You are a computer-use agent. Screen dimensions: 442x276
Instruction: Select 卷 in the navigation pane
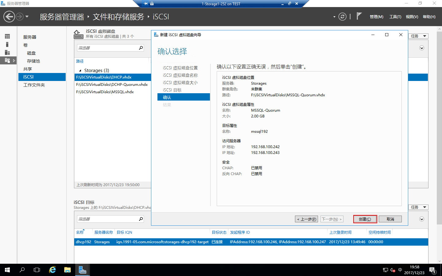pos(25,45)
